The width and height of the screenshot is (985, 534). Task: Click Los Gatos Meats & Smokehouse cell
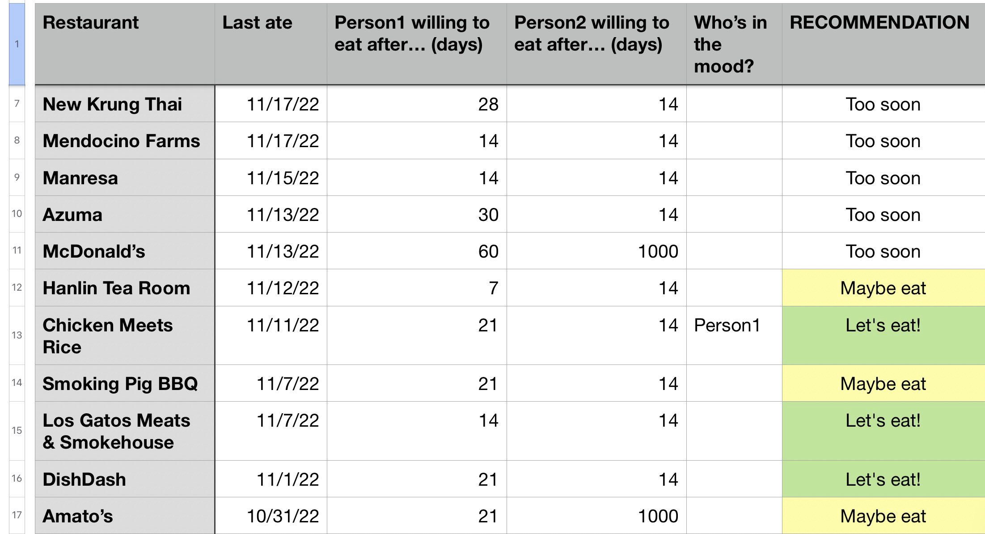click(125, 431)
